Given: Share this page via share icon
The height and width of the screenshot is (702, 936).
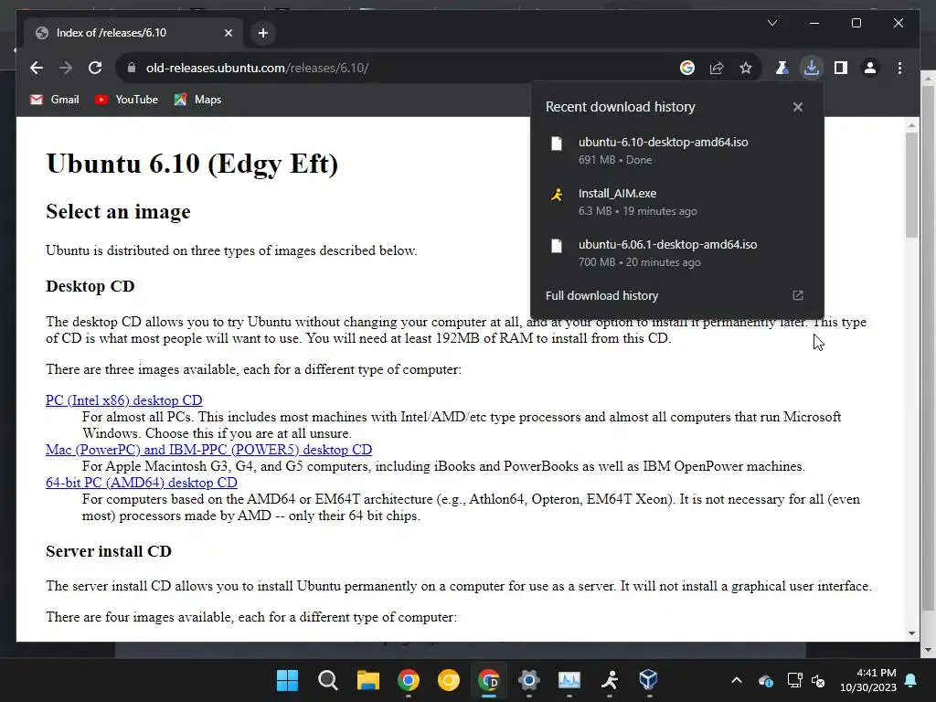Looking at the screenshot, I should pyautogui.click(x=717, y=68).
